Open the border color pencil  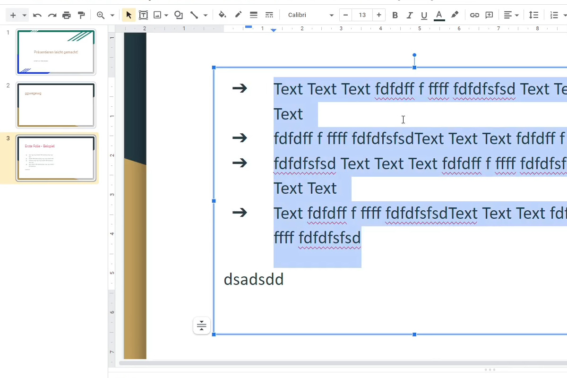[x=238, y=15]
